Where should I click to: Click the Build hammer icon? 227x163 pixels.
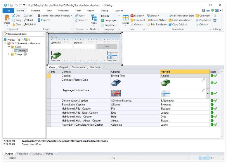tap(25, 20)
